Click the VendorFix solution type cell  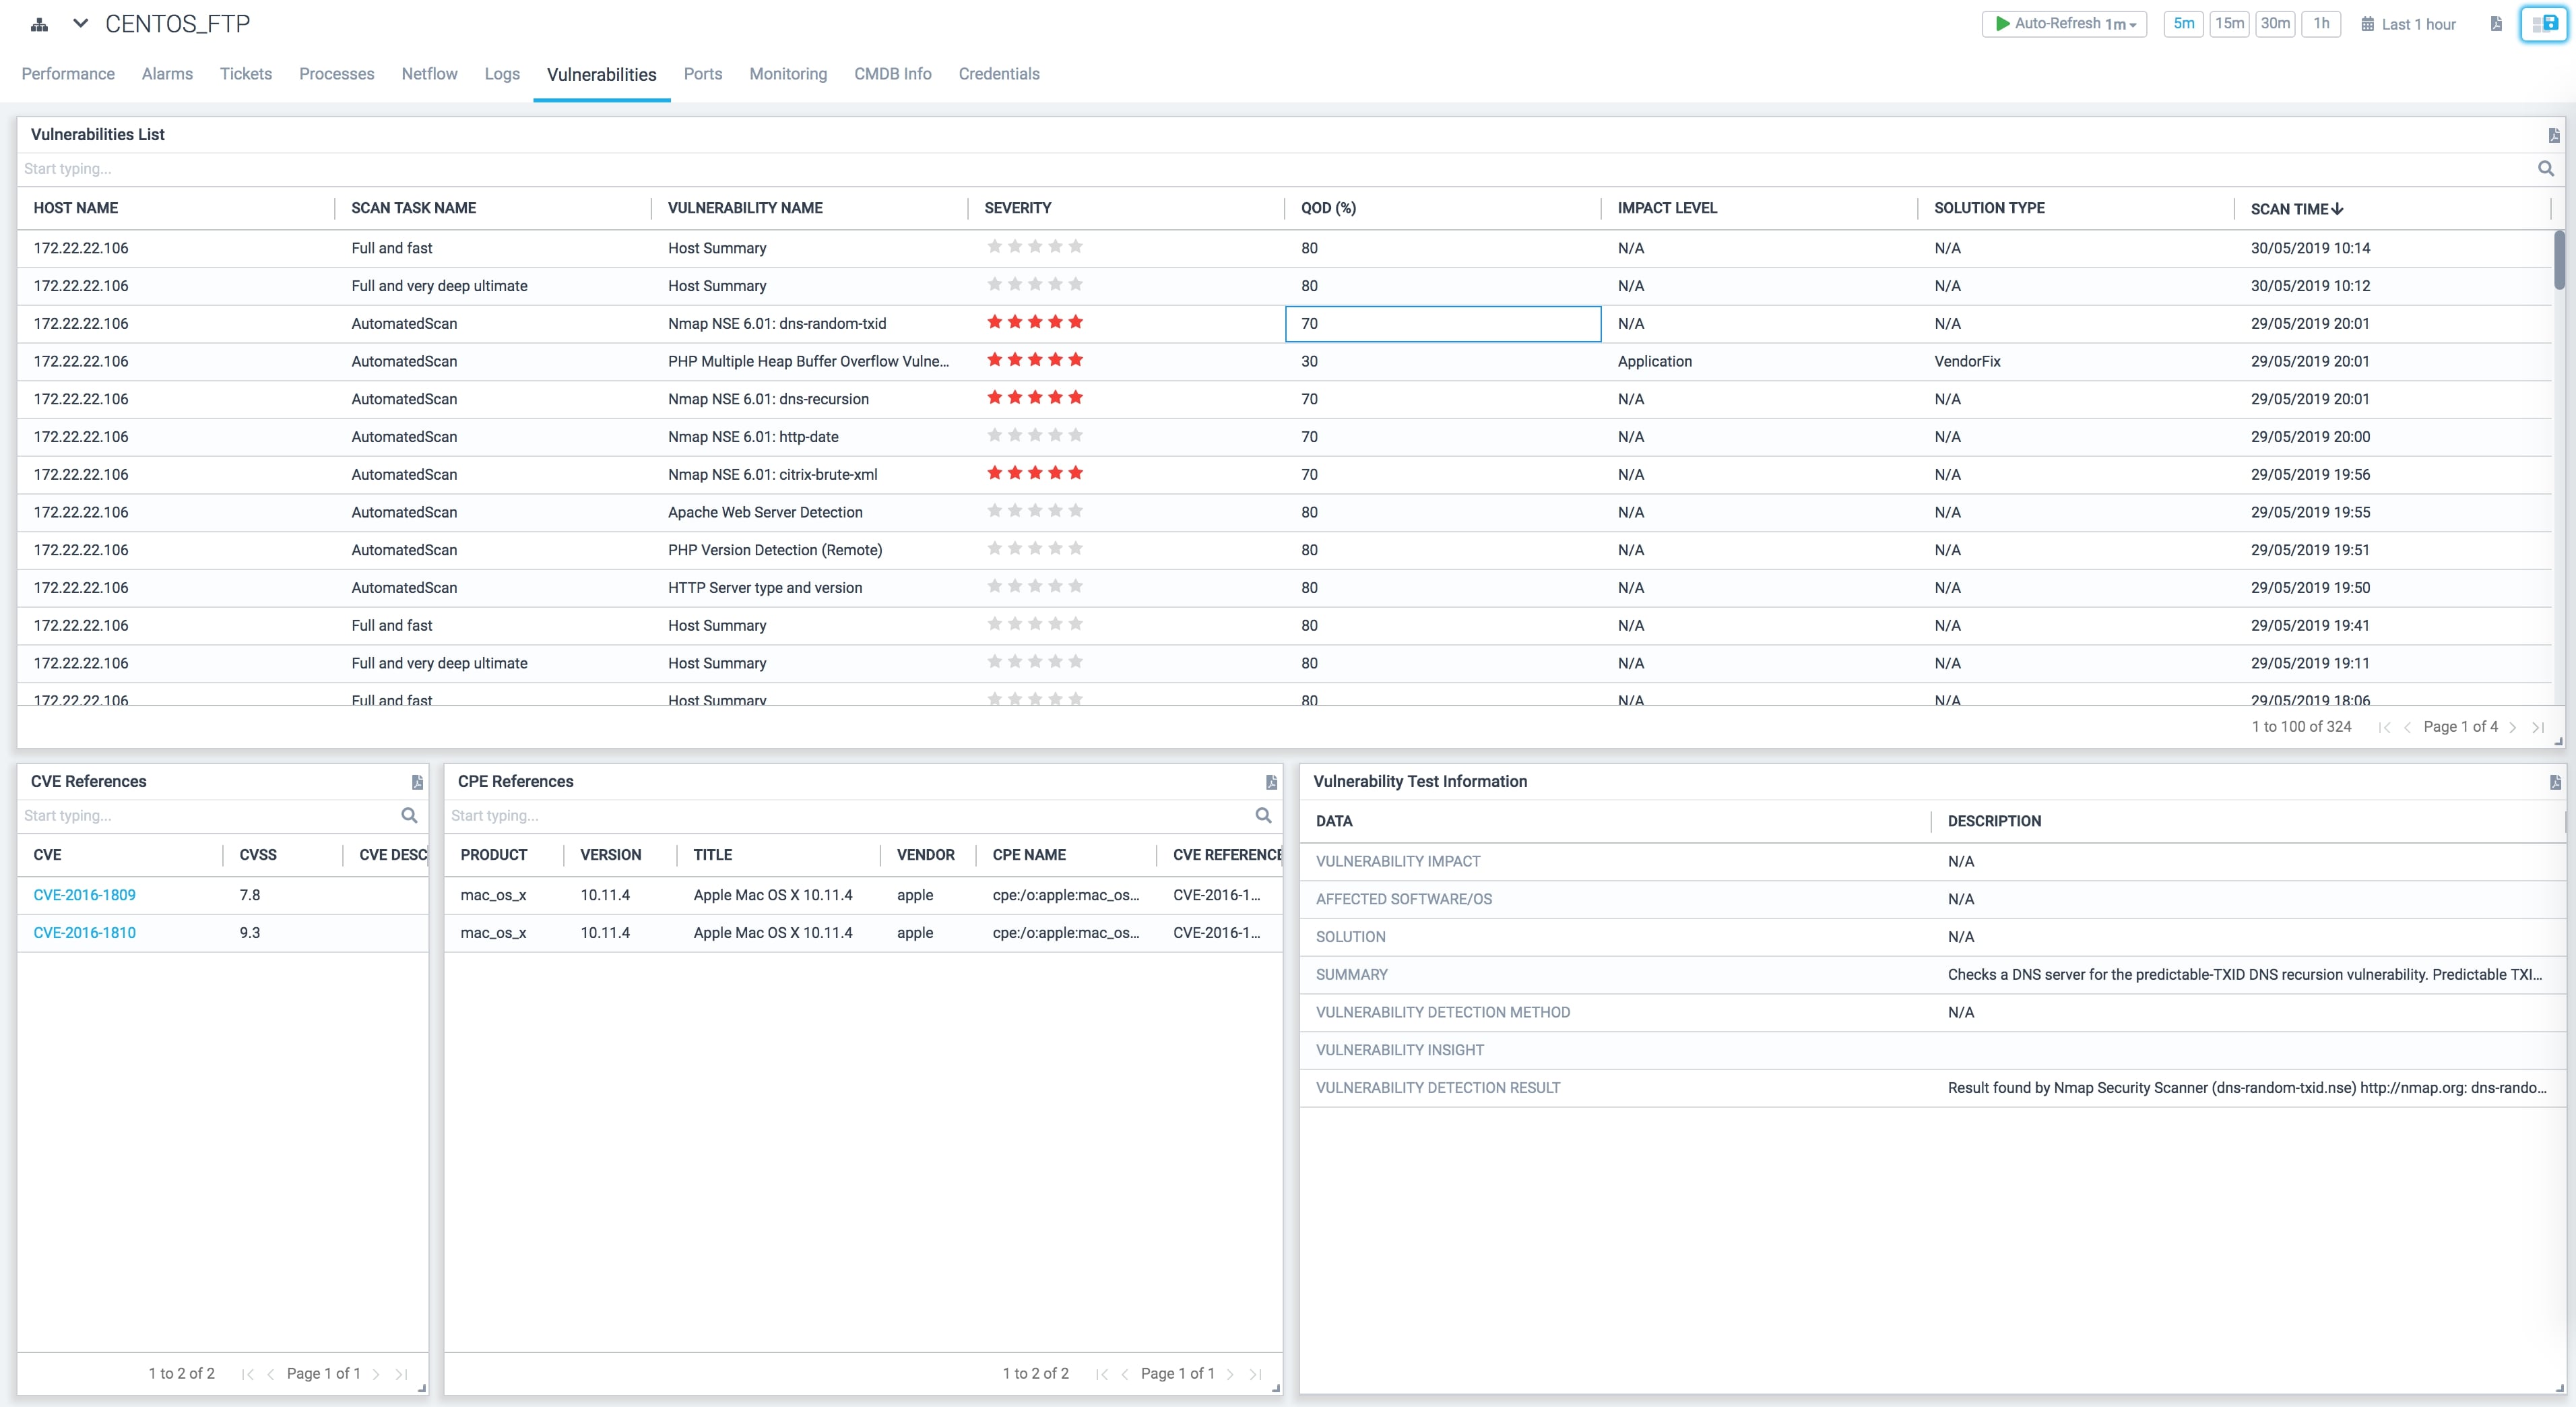point(1967,361)
